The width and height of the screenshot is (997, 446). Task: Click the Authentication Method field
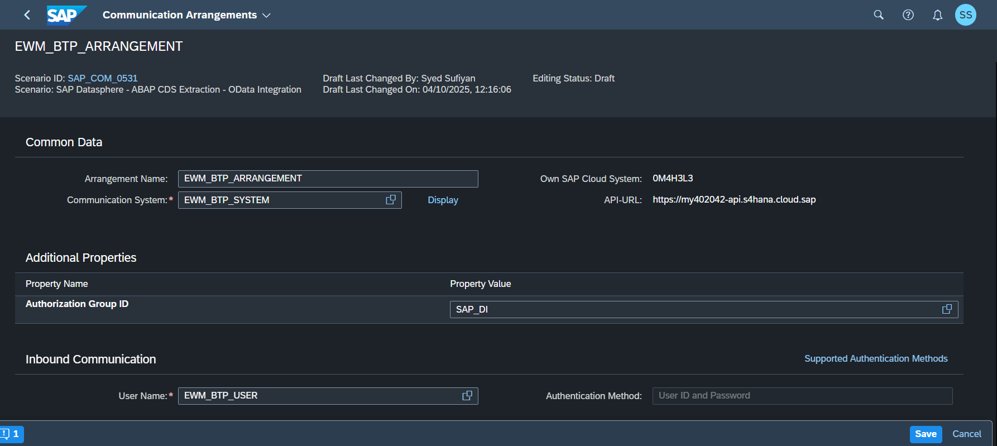click(803, 396)
